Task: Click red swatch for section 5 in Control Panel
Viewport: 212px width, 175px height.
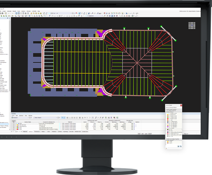Action: (x=168, y=119)
